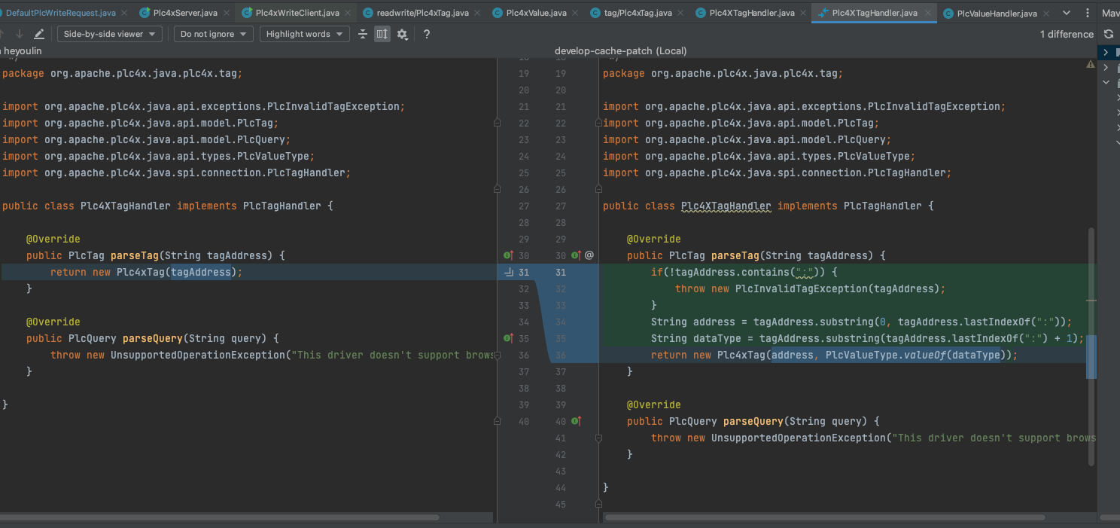Close the Plc4xWriteClient.java tab
This screenshot has height=528, width=1120.
(348, 13)
